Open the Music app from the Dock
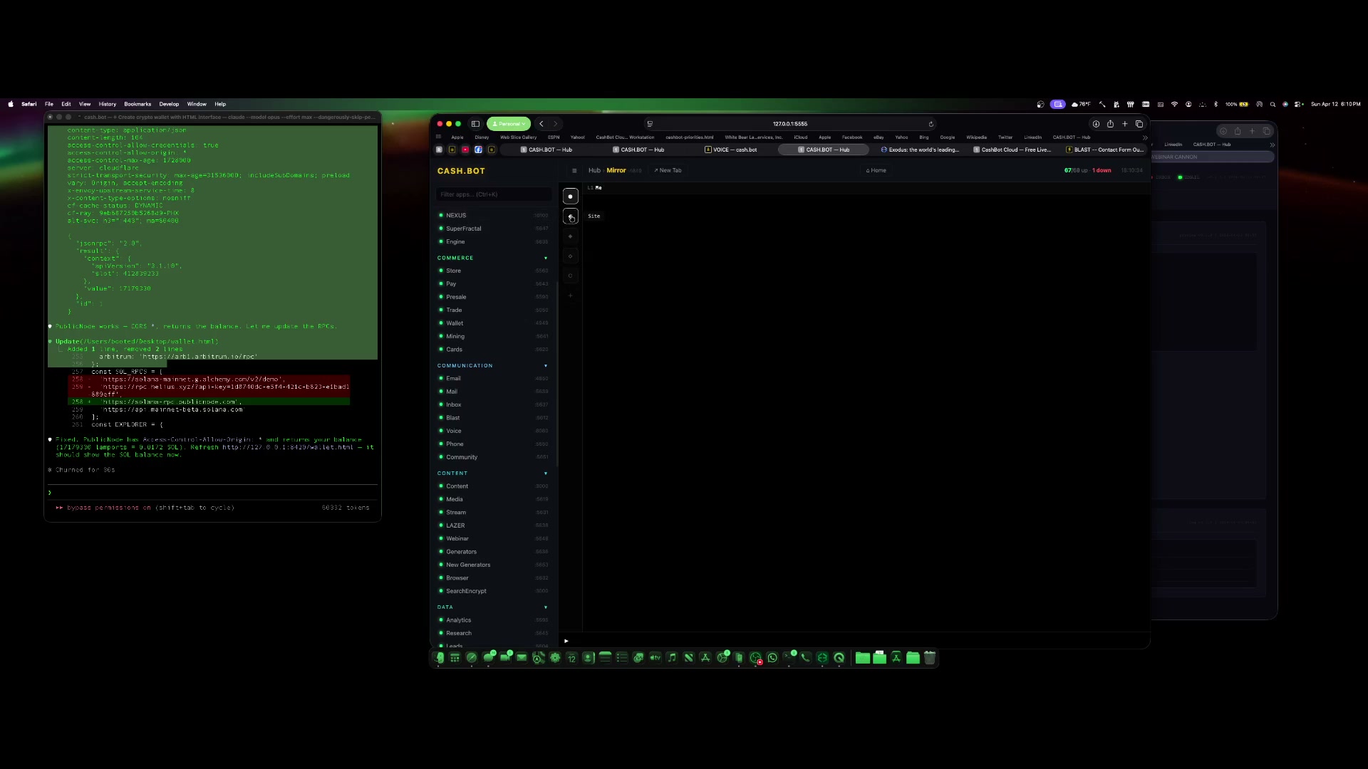1368x769 pixels. 670,658
